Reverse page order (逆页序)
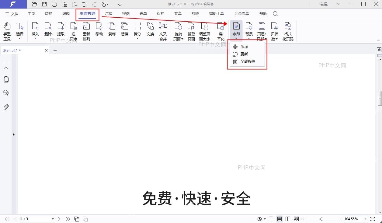Image resolution: width=382 pixels, height=223 pixels. point(74,31)
